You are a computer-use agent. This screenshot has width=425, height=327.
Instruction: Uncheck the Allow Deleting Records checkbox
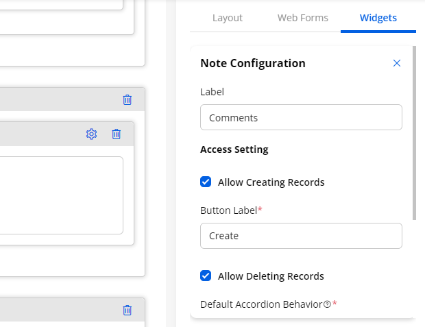pos(206,276)
